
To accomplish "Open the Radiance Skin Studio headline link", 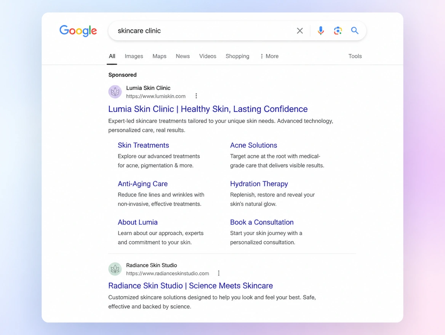I will [x=191, y=286].
